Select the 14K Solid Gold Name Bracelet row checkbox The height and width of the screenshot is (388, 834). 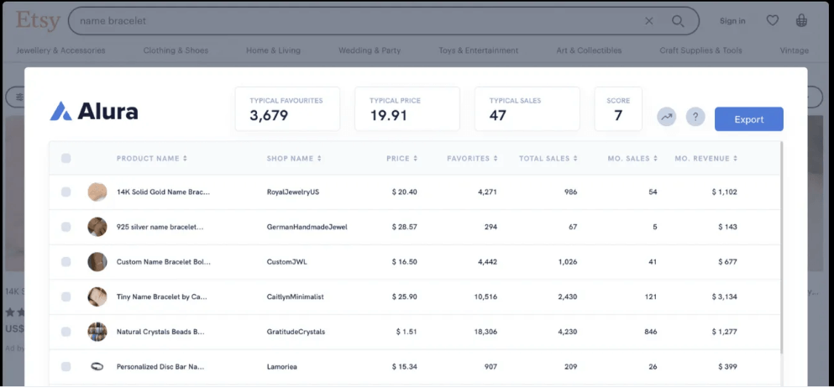pos(66,192)
